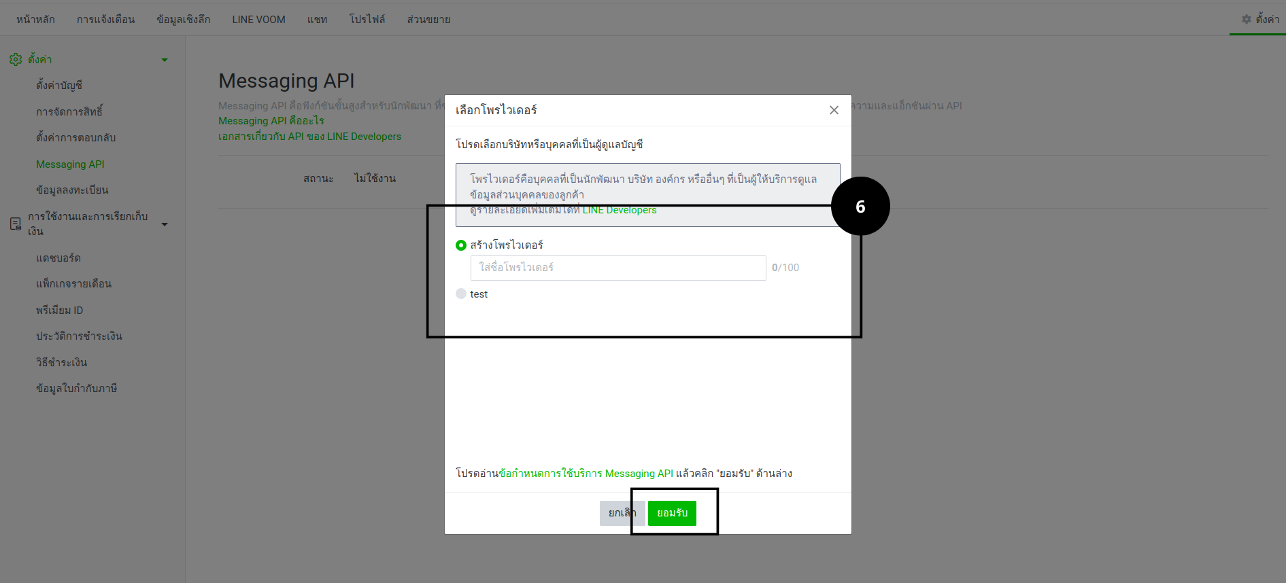
Task: Open ข้อมูลลงทะเบียน registration info in sidebar
Action: click(x=72, y=190)
